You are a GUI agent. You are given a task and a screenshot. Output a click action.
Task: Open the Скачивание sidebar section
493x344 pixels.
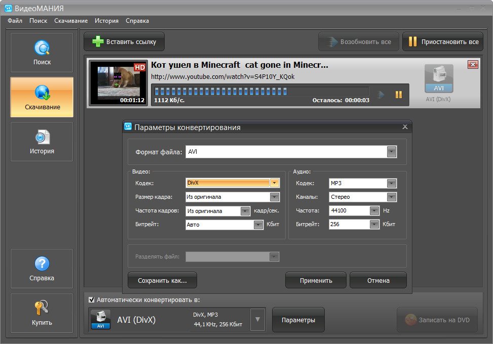42,97
